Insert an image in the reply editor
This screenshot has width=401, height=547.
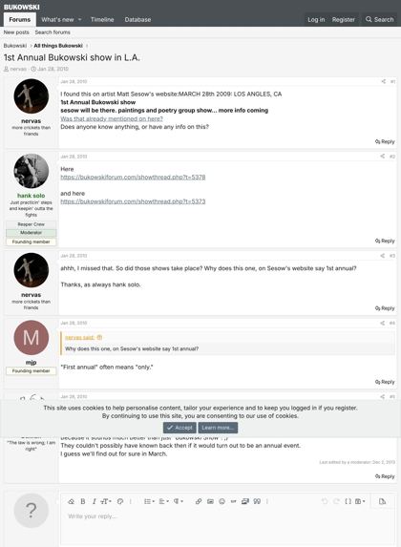tap(210, 501)
